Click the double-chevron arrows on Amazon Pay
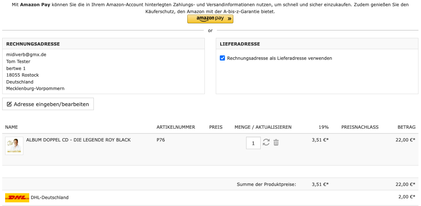Image resolution: width=421 pixels, height=206 pixels. 229,19
